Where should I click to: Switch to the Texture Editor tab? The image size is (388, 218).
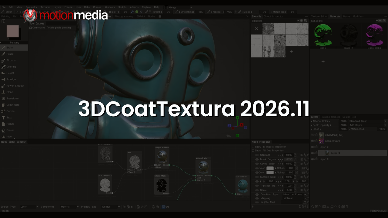point(319,16)
